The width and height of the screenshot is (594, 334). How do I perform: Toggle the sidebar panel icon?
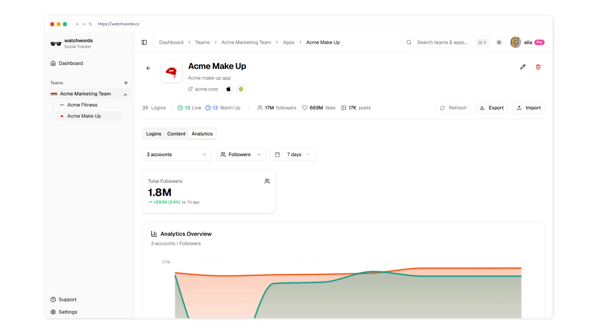click(144, 42)
